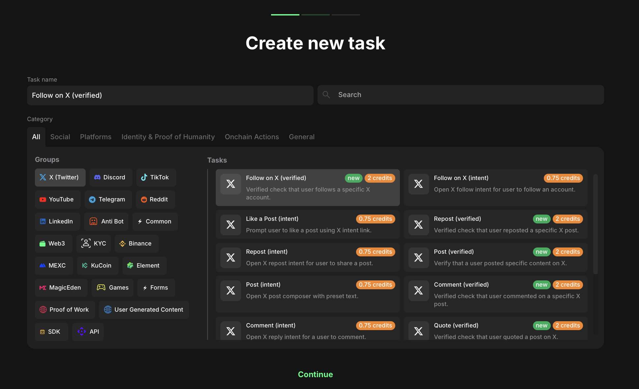Screen dimensions: 639x389
Task: Open the Element group
Action: pyautogui.click(x=144, y=266)
